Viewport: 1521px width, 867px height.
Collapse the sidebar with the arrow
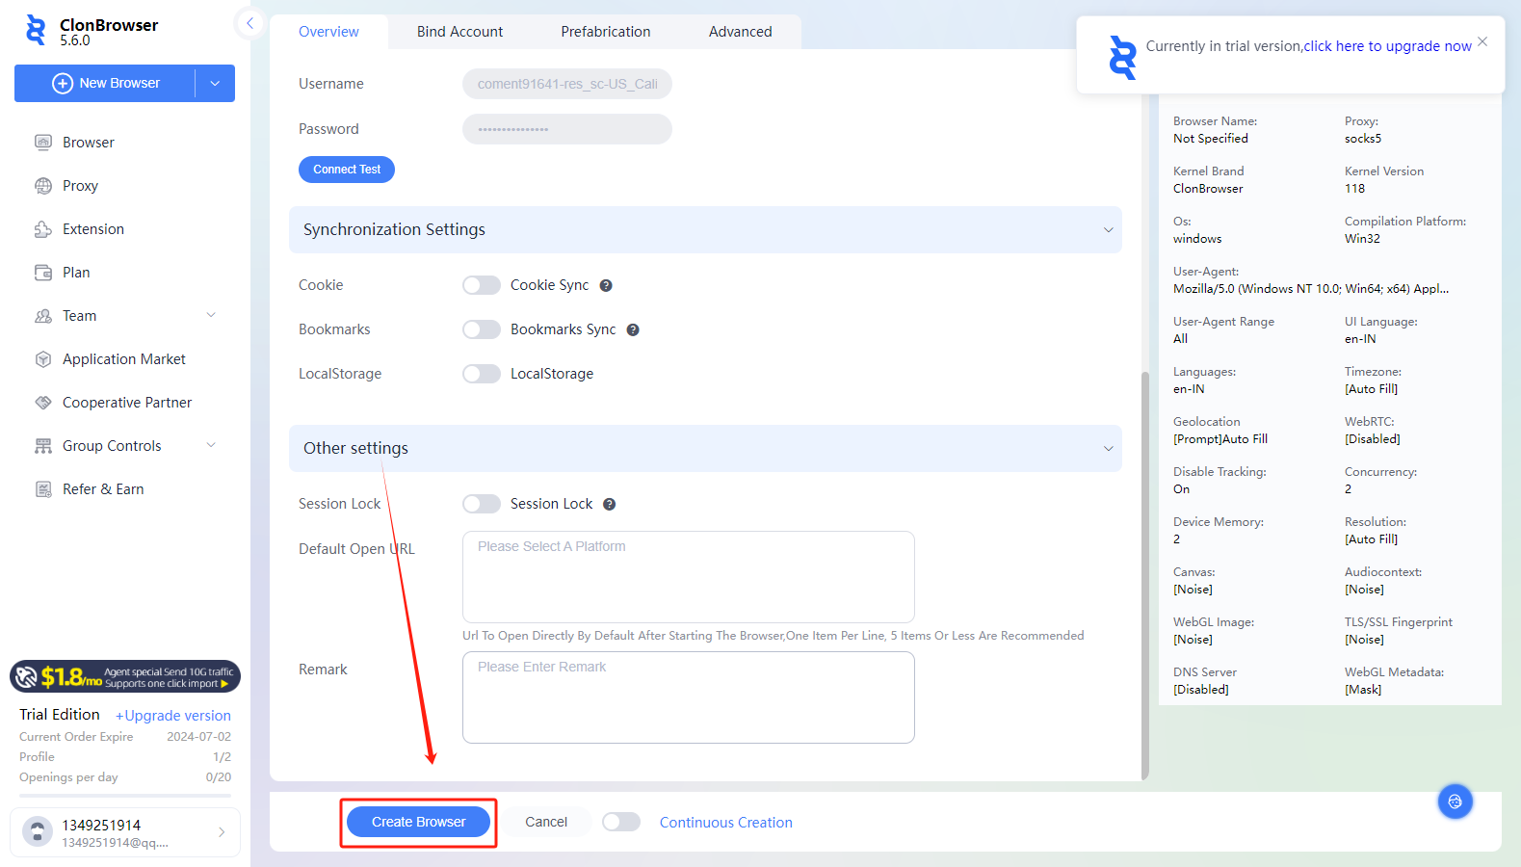(249, 23)
